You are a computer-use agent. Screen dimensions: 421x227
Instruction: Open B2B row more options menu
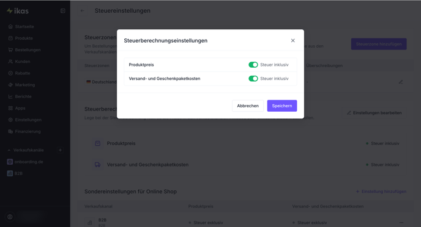coord(401,223)
